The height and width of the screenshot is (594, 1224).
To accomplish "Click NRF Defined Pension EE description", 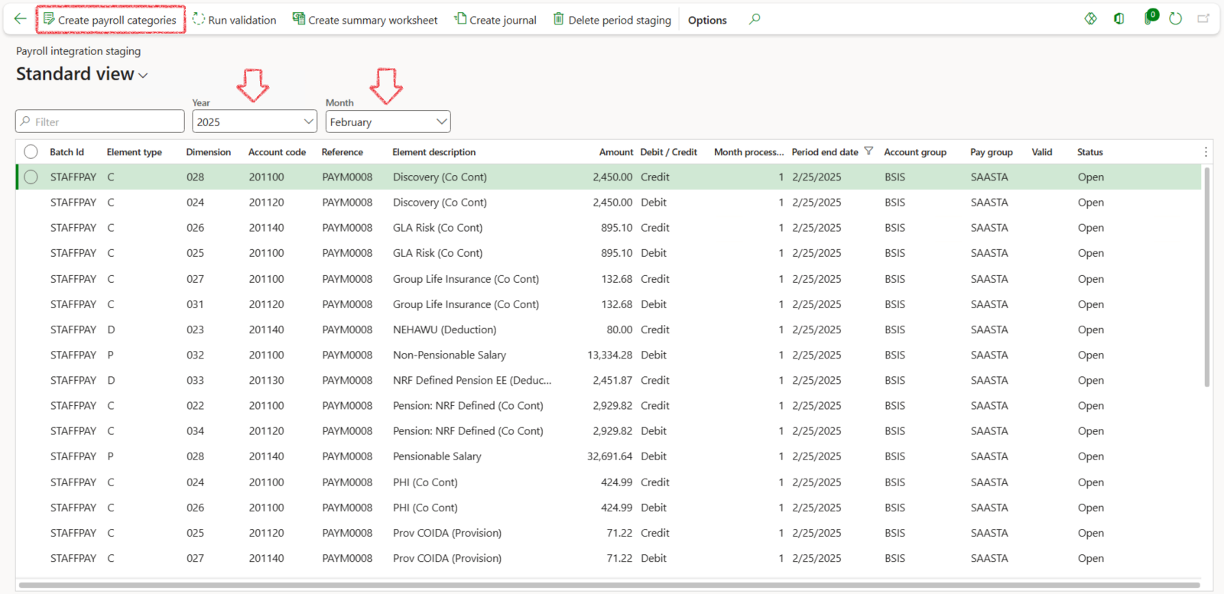I will 472,380.
